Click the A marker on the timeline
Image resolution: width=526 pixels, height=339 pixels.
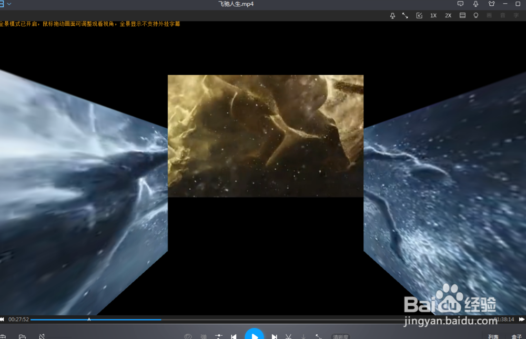89,319
